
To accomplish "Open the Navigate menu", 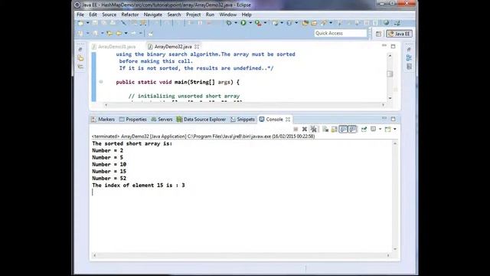I will [x=153, y=15].
